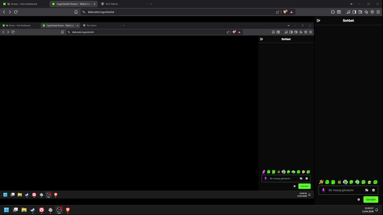Click the browser Forward arrow
Screen dimensions: 383x215
10,12
